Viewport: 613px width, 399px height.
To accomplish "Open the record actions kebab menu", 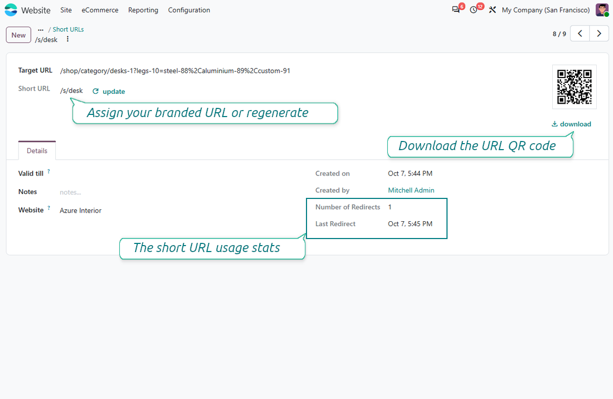I will [68, 39].
